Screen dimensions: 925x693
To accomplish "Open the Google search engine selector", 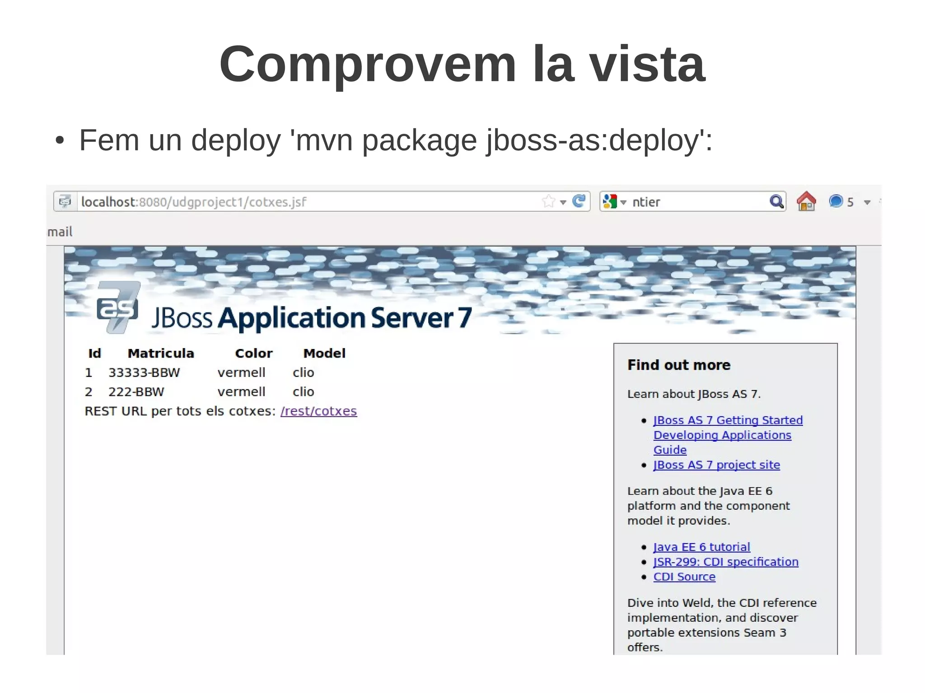I will pos(615,201).
